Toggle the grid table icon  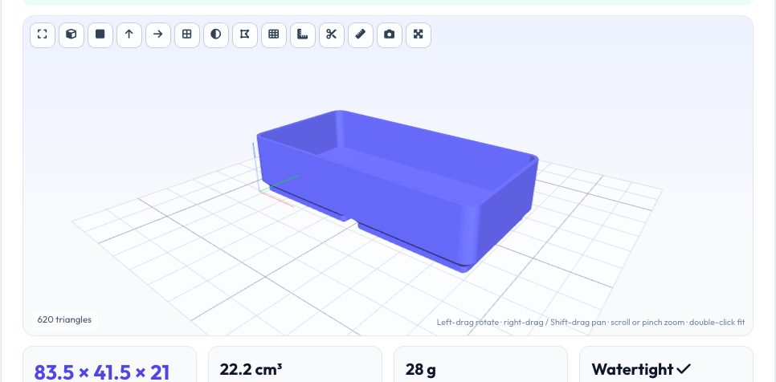[274, 35]
